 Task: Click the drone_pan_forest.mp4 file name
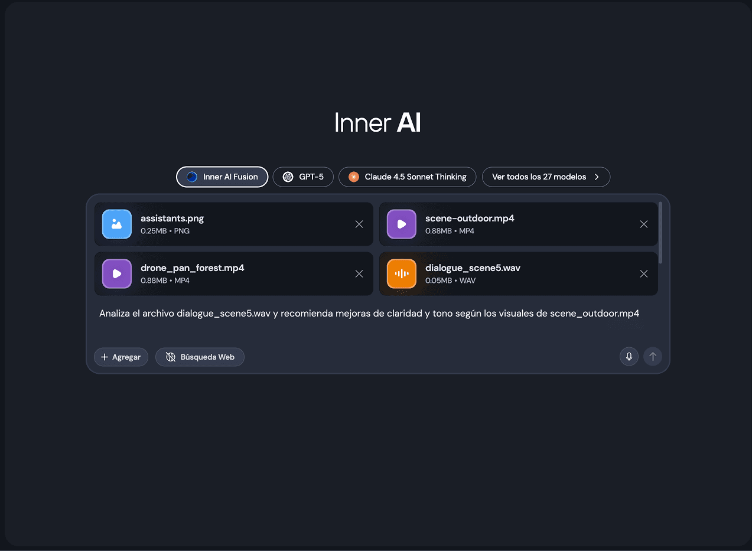pyautogui.click(x=193, y=268)
